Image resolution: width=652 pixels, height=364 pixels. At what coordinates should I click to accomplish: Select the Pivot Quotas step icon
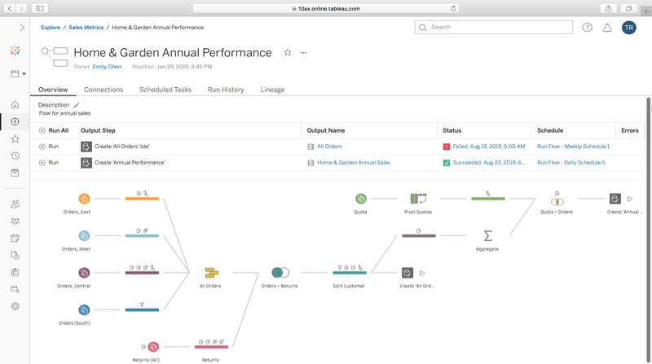pos(418,199)
